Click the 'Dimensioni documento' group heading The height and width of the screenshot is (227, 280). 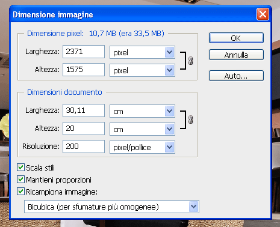pyautogui.click(x=64, y=92)
